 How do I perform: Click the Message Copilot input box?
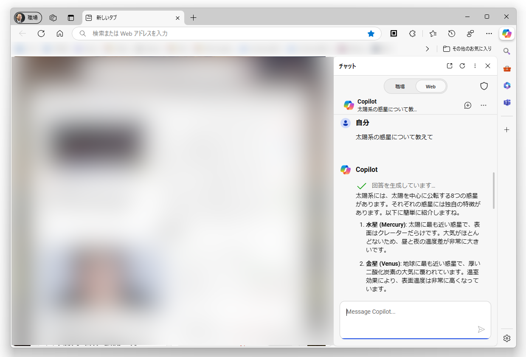point(415,320)
